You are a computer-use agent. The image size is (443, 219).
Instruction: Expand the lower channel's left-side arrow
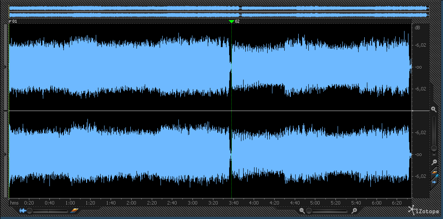coord(5,154)
